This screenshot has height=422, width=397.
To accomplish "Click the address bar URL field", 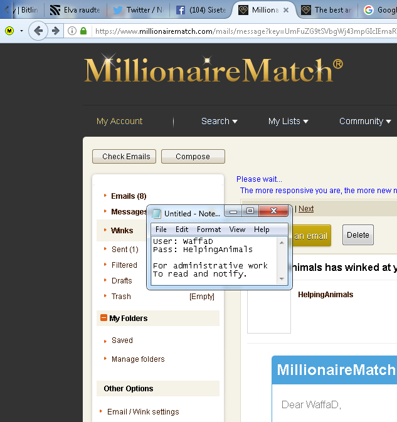I will pos(245,31).
